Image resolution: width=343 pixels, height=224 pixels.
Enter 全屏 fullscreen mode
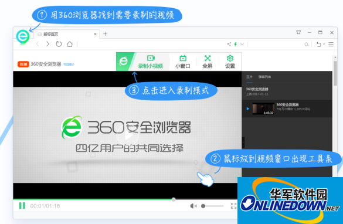[208, 62]
